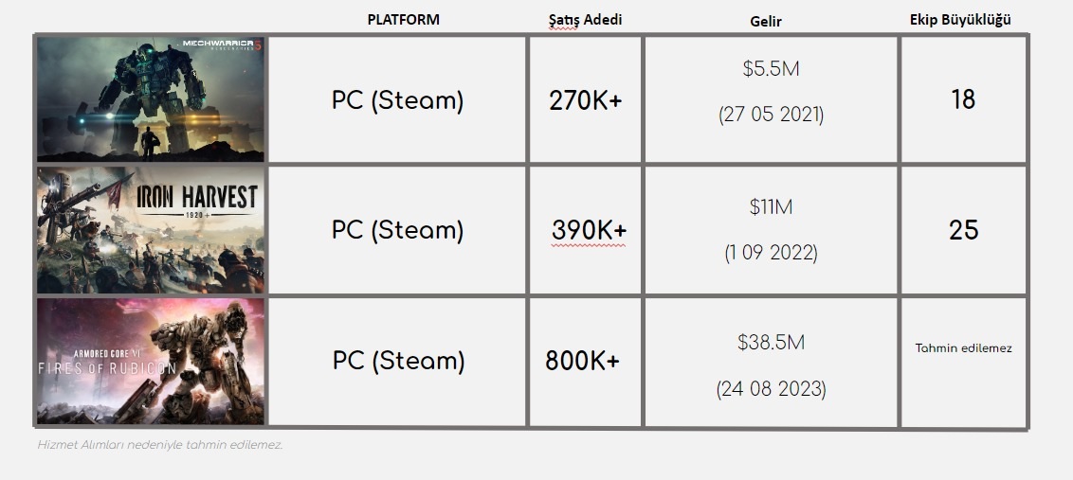The height and width of the screenshot is (480, 1073).
Task: Click the $38.5M revenue value
Action: (771, 342)
